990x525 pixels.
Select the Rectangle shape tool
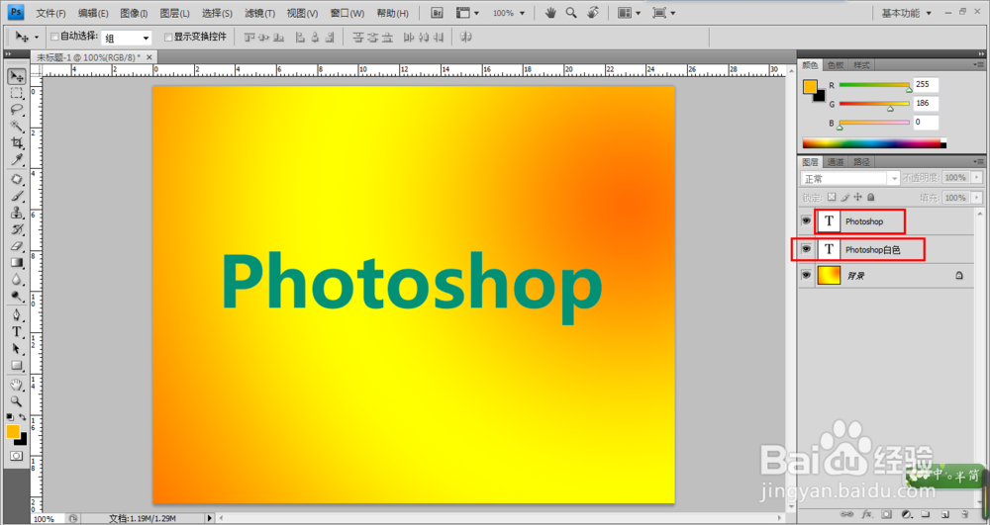coord(17,366)
